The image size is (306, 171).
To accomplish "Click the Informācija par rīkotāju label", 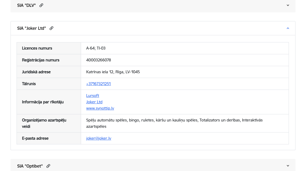I will [43, 102].
